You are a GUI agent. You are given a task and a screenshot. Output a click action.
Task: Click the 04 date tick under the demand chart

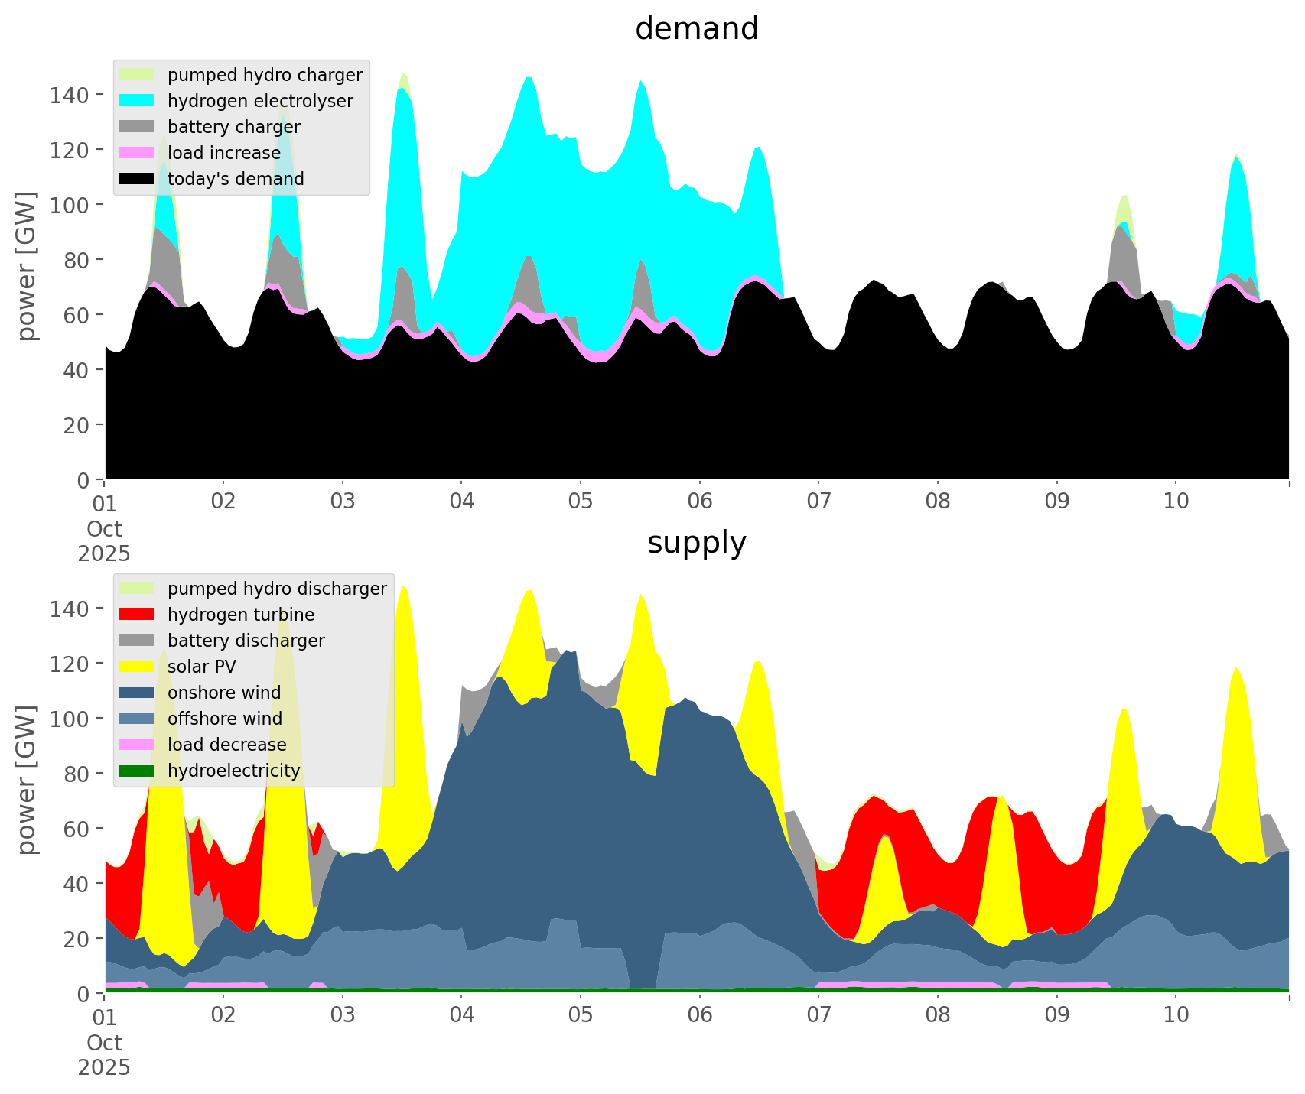click(x=461, y=502)
